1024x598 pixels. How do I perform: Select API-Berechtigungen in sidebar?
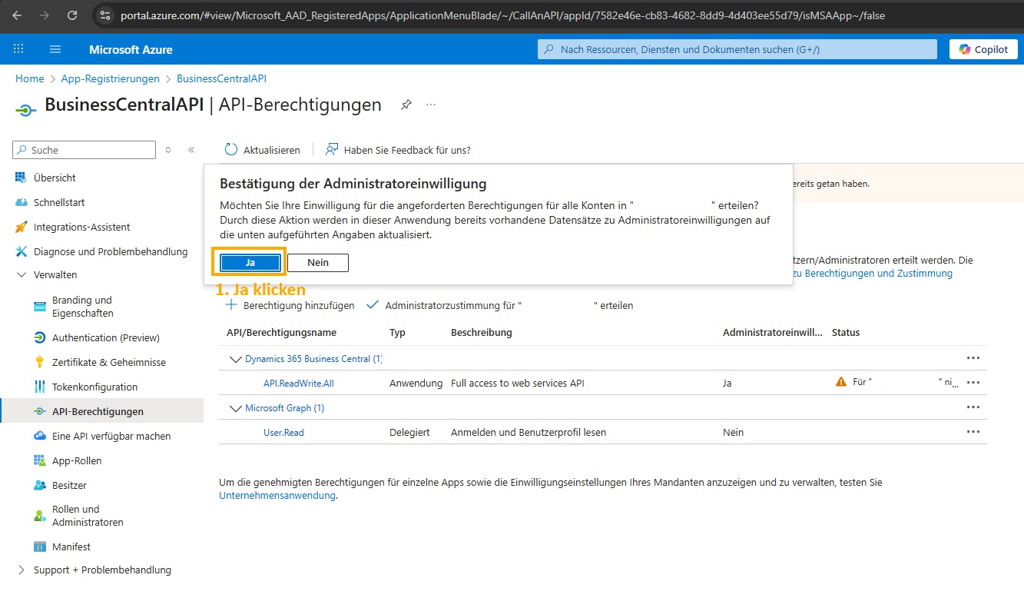(98, 411)
